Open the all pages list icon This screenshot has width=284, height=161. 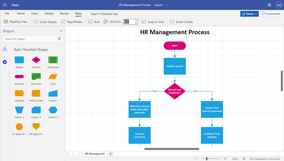point(68,154)
